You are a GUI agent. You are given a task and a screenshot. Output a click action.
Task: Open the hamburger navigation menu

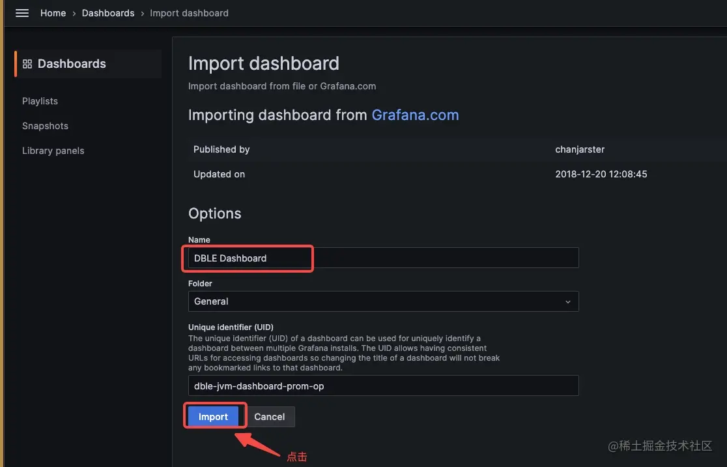[21, 13]
